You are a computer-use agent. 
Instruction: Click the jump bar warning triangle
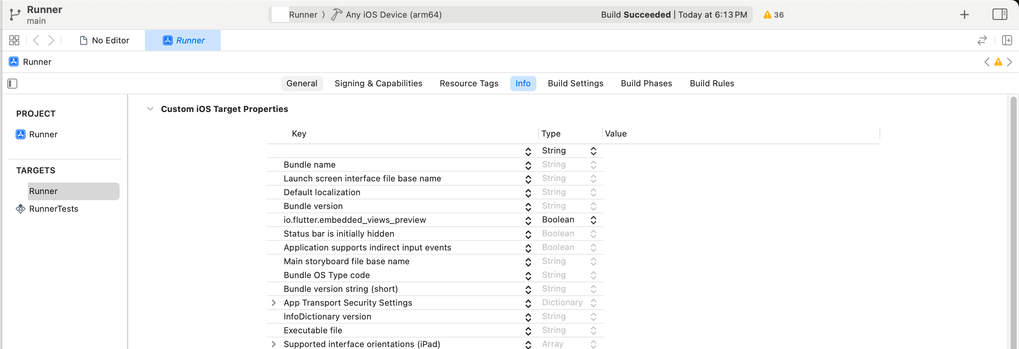click(x=998, y=62)
